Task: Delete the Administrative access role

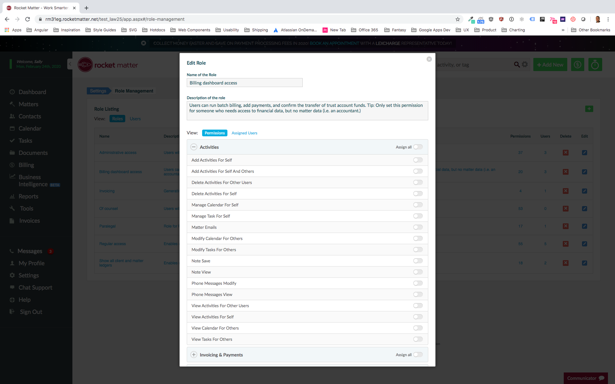Action: coord(566,153)
